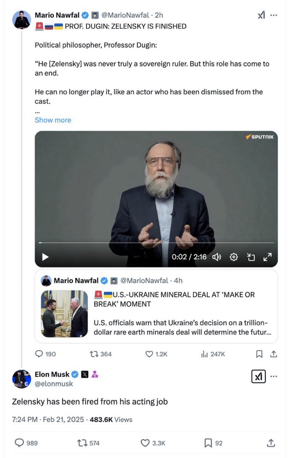Bookmark Elon Musk post showing 92
This screenshot has height=458, width=291.
[213, 443]
